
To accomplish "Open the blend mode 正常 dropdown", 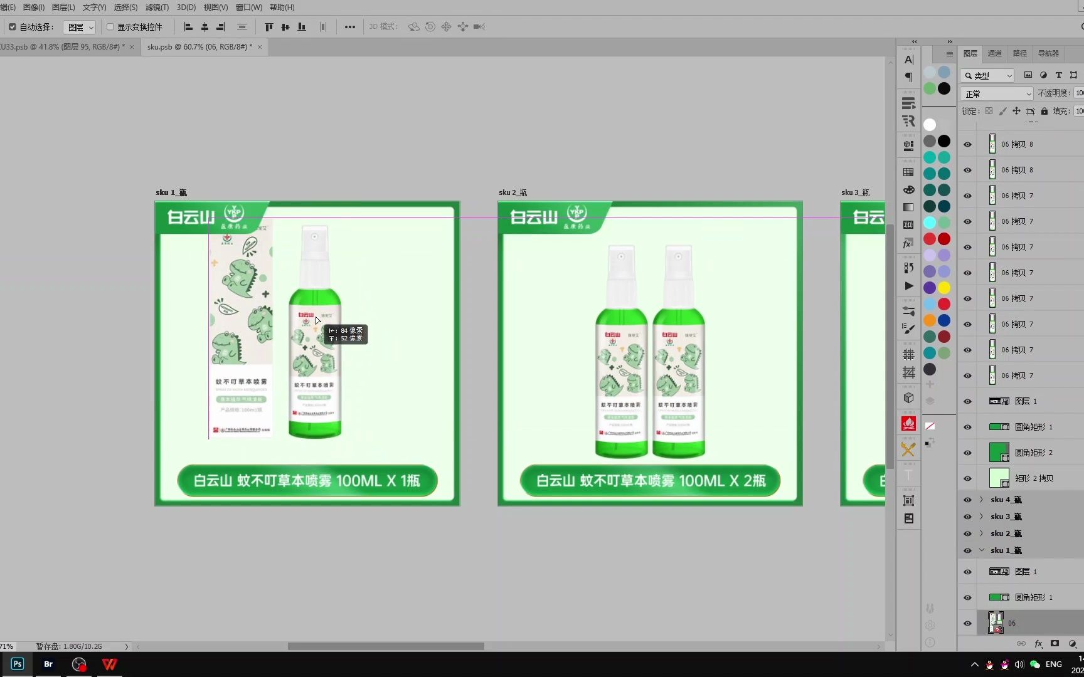I will [x=996, y=93].
